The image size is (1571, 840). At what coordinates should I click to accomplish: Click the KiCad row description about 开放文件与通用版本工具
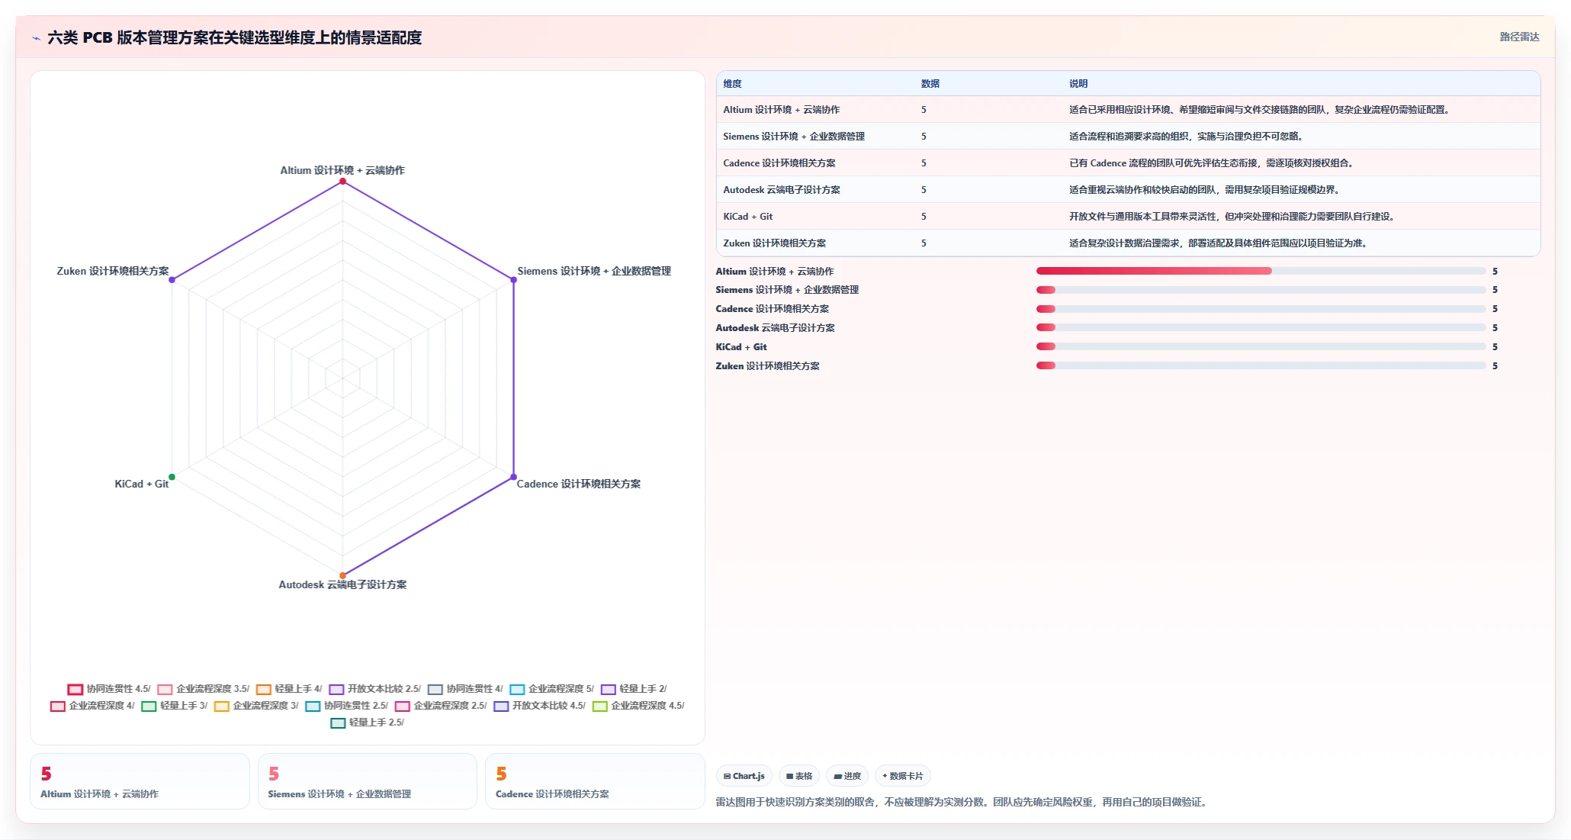1232,217
